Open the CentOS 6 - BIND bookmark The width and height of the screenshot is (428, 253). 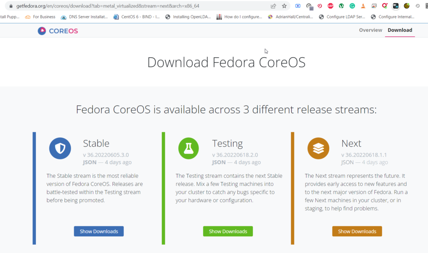pos(137,17)
